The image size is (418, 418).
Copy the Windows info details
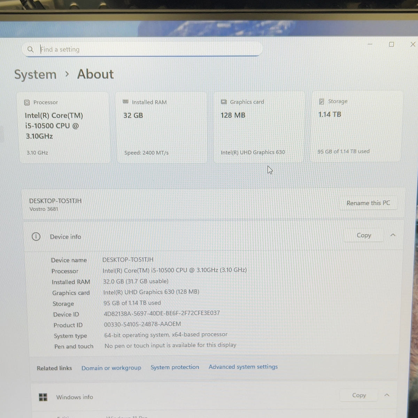359,395
